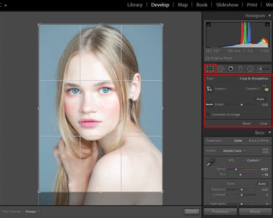Open the profile browser grid icon

(266, 151)
